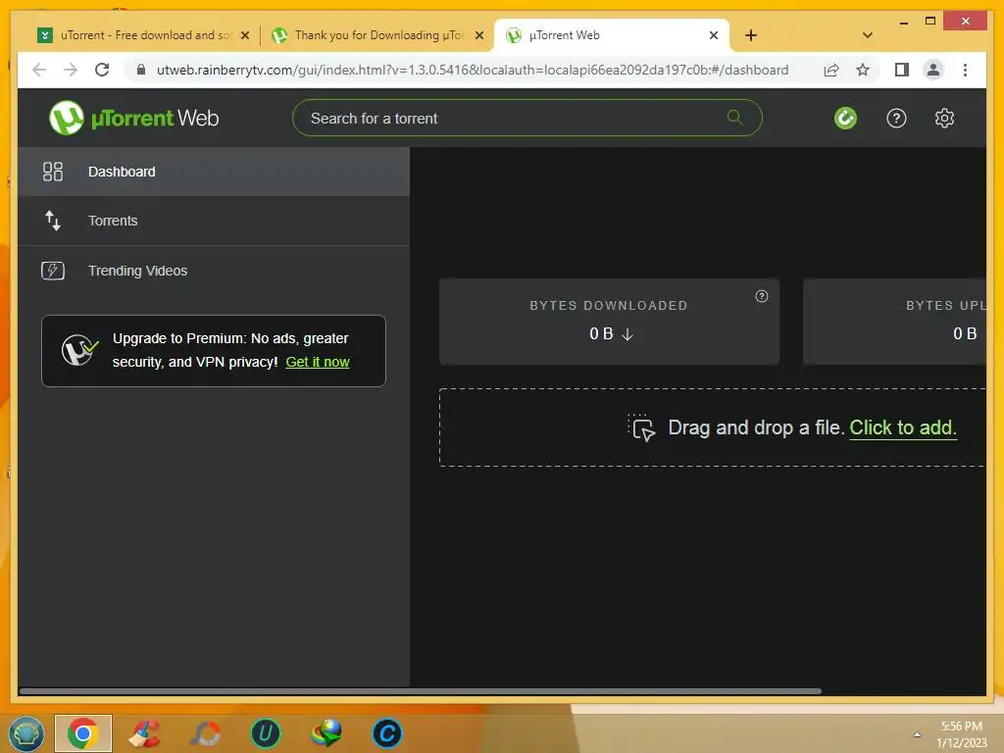Screen dimensions: 1004x753
Task: Click Bytes Downloaded info question icon
Action: (761, 296)
